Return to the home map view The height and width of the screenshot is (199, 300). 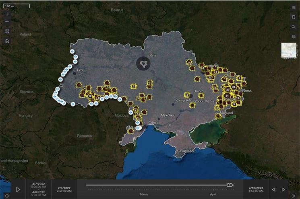[7, 41]
